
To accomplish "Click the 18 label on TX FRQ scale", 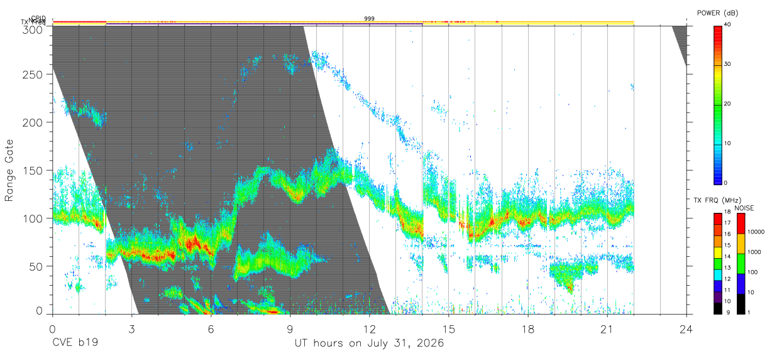I will tap(728, 213).
